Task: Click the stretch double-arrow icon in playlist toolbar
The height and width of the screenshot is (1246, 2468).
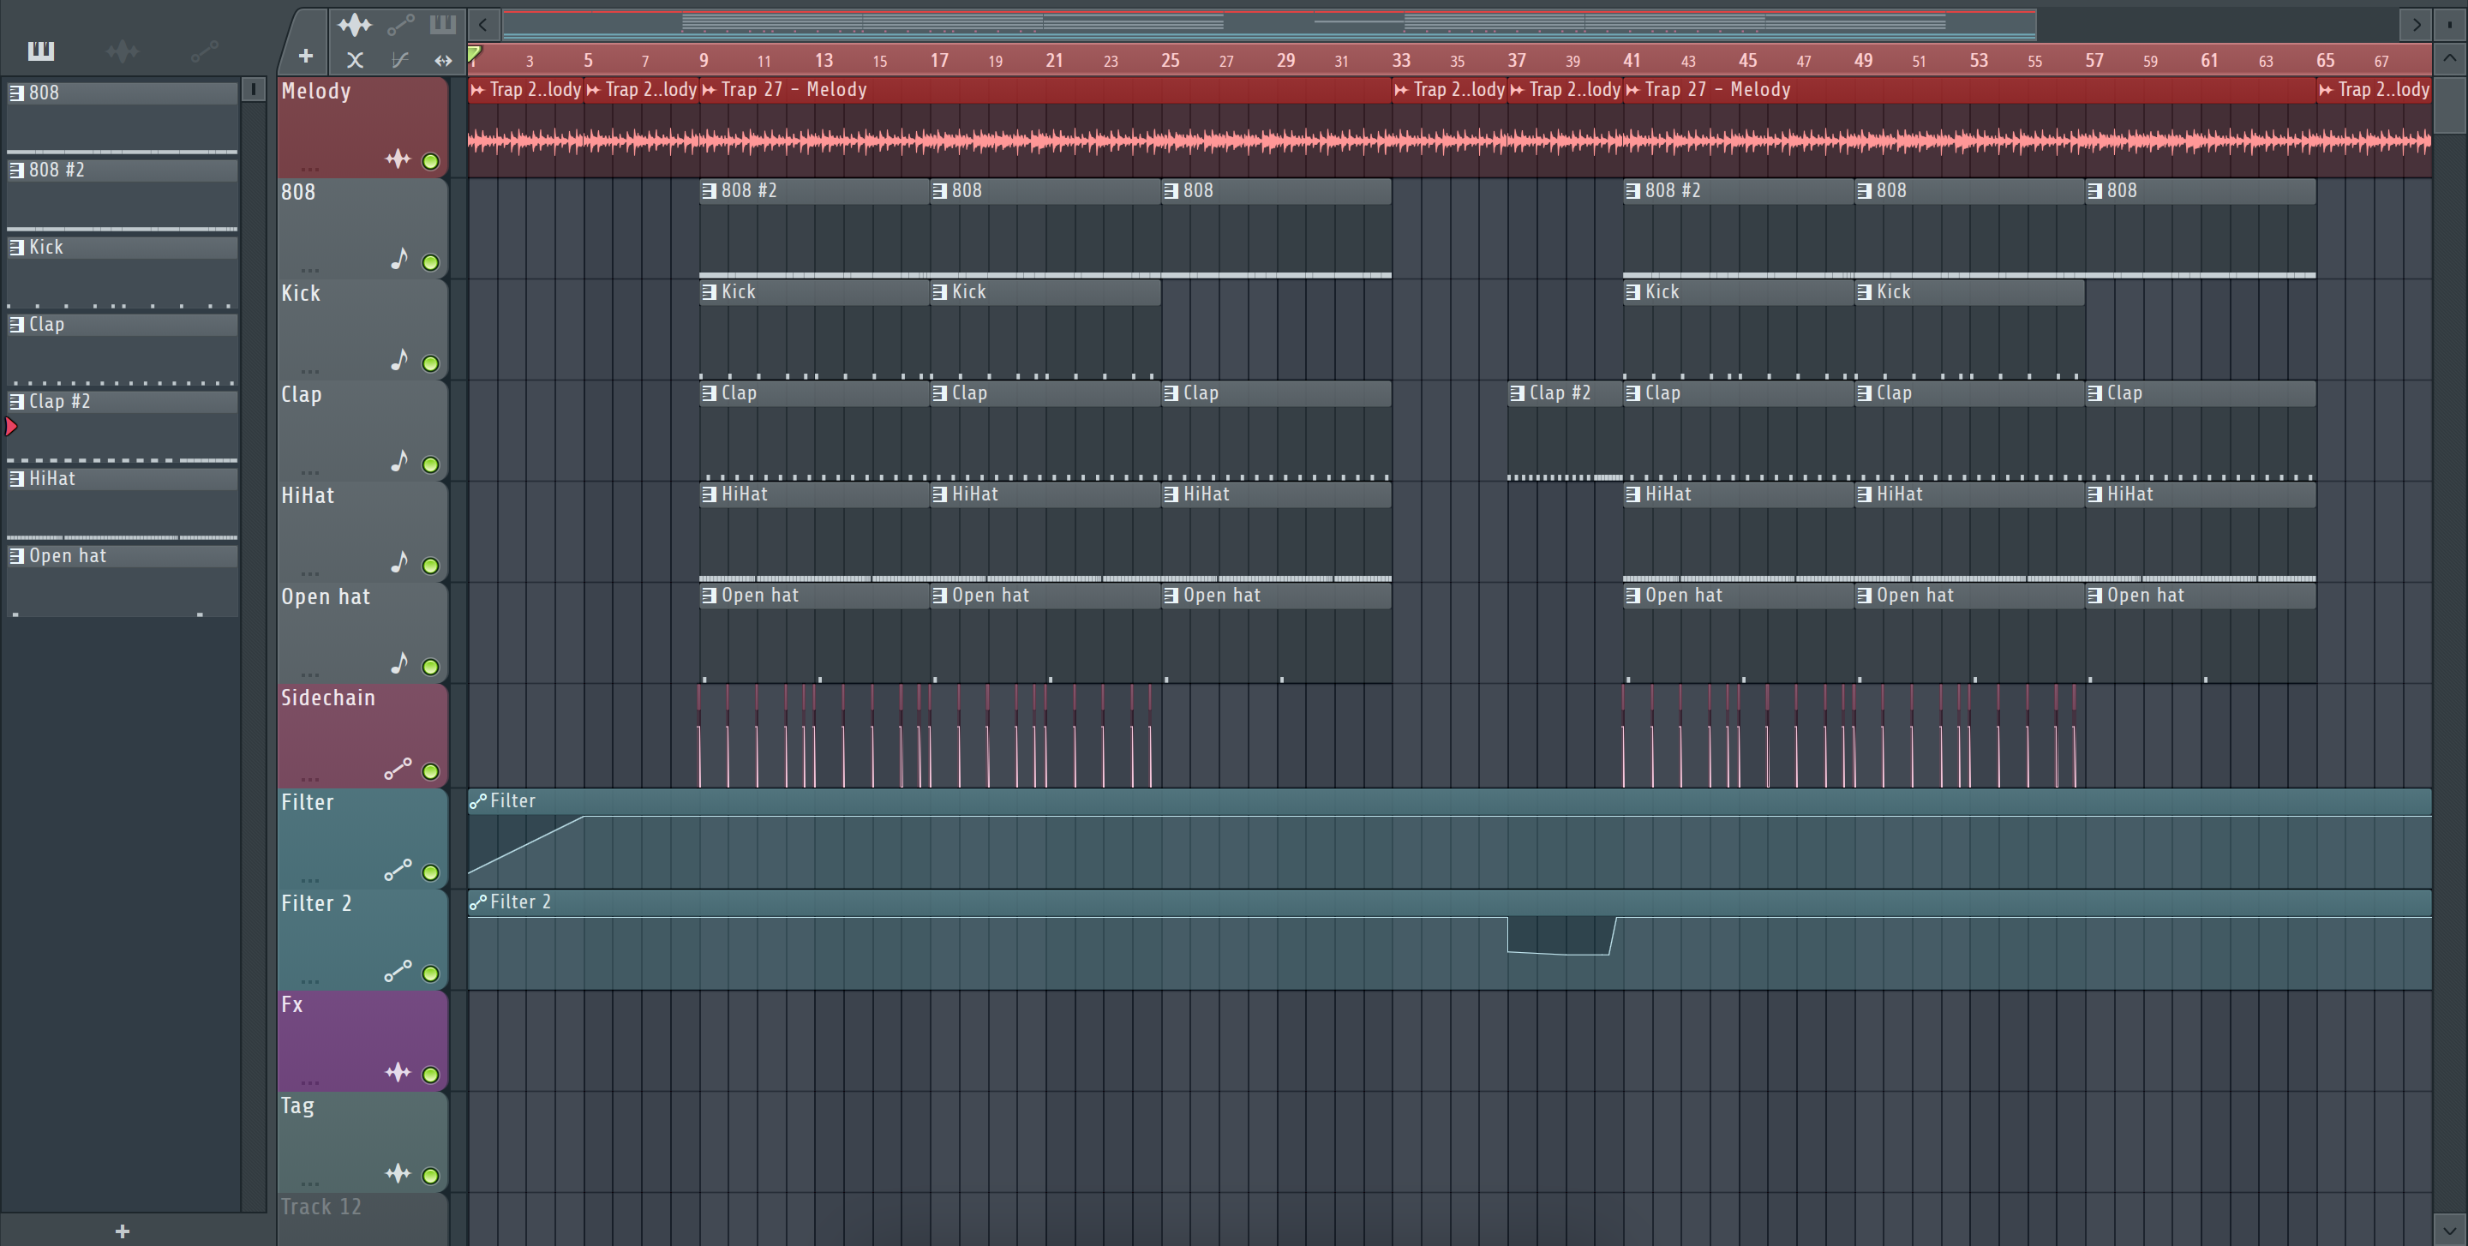Action: click(x=443, y=60)
